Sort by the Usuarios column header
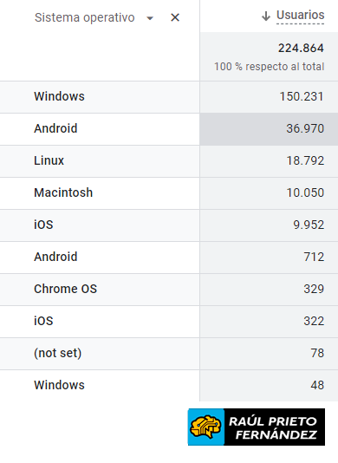This screenshot has height=463, width=338. point(300,15)
